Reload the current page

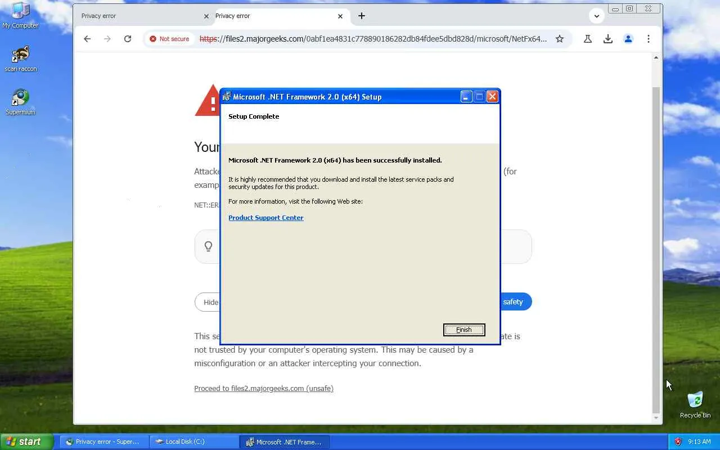tap(128, 39)
